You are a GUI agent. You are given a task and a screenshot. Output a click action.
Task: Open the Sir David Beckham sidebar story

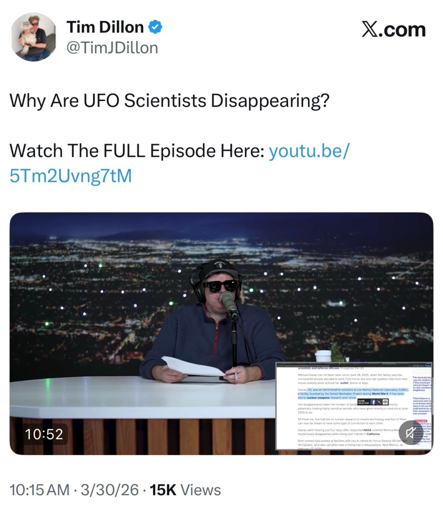tap(422, 383)
